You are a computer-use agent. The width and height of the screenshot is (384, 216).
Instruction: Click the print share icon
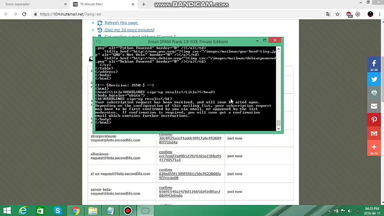(x=374, y=93)
